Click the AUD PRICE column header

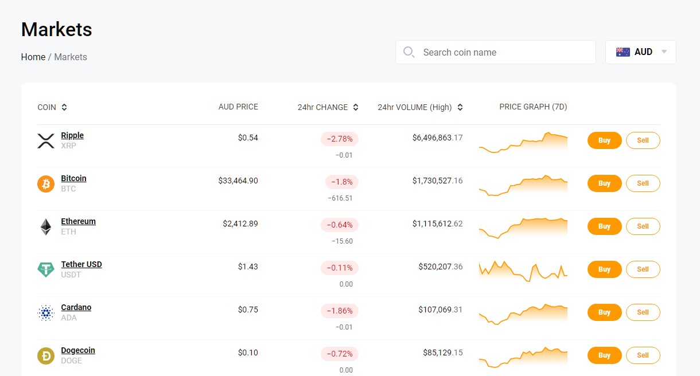[x=238, y=107]
